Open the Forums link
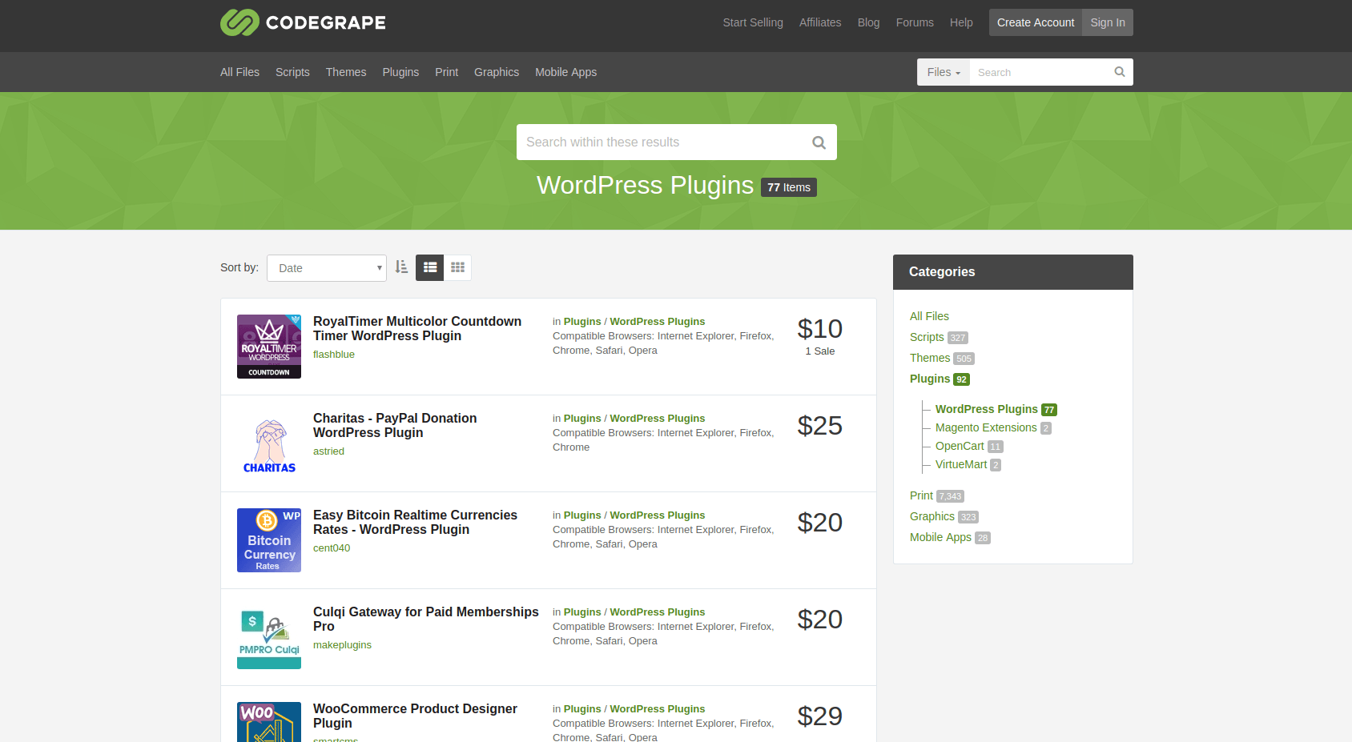The width and height of the screenshot is (1352, 742). [x=915, y=22]
